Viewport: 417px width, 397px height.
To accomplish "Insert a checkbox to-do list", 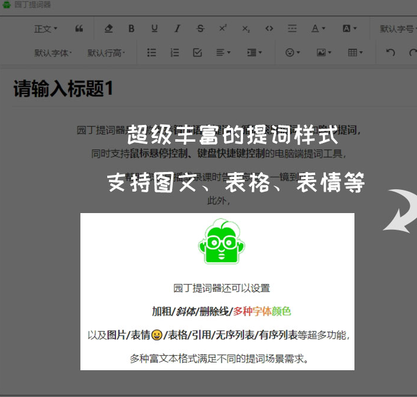I will tap(198, 53).
